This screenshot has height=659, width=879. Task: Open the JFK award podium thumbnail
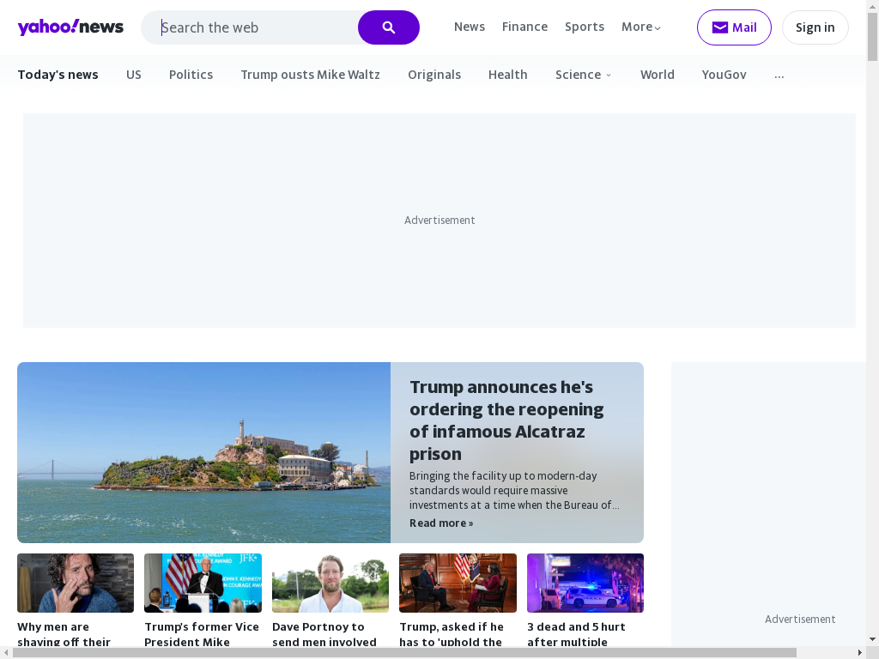(203, 583)
